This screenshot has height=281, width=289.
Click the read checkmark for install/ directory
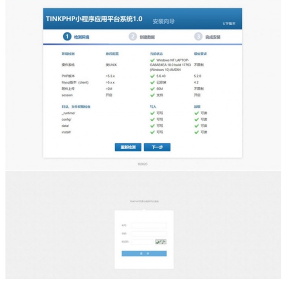click(x=196, y=132)
